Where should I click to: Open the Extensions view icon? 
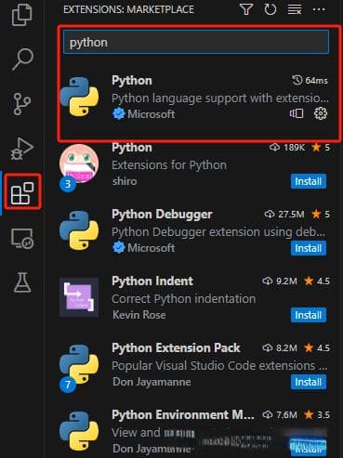pyautogui.click(x=22, y=193)
